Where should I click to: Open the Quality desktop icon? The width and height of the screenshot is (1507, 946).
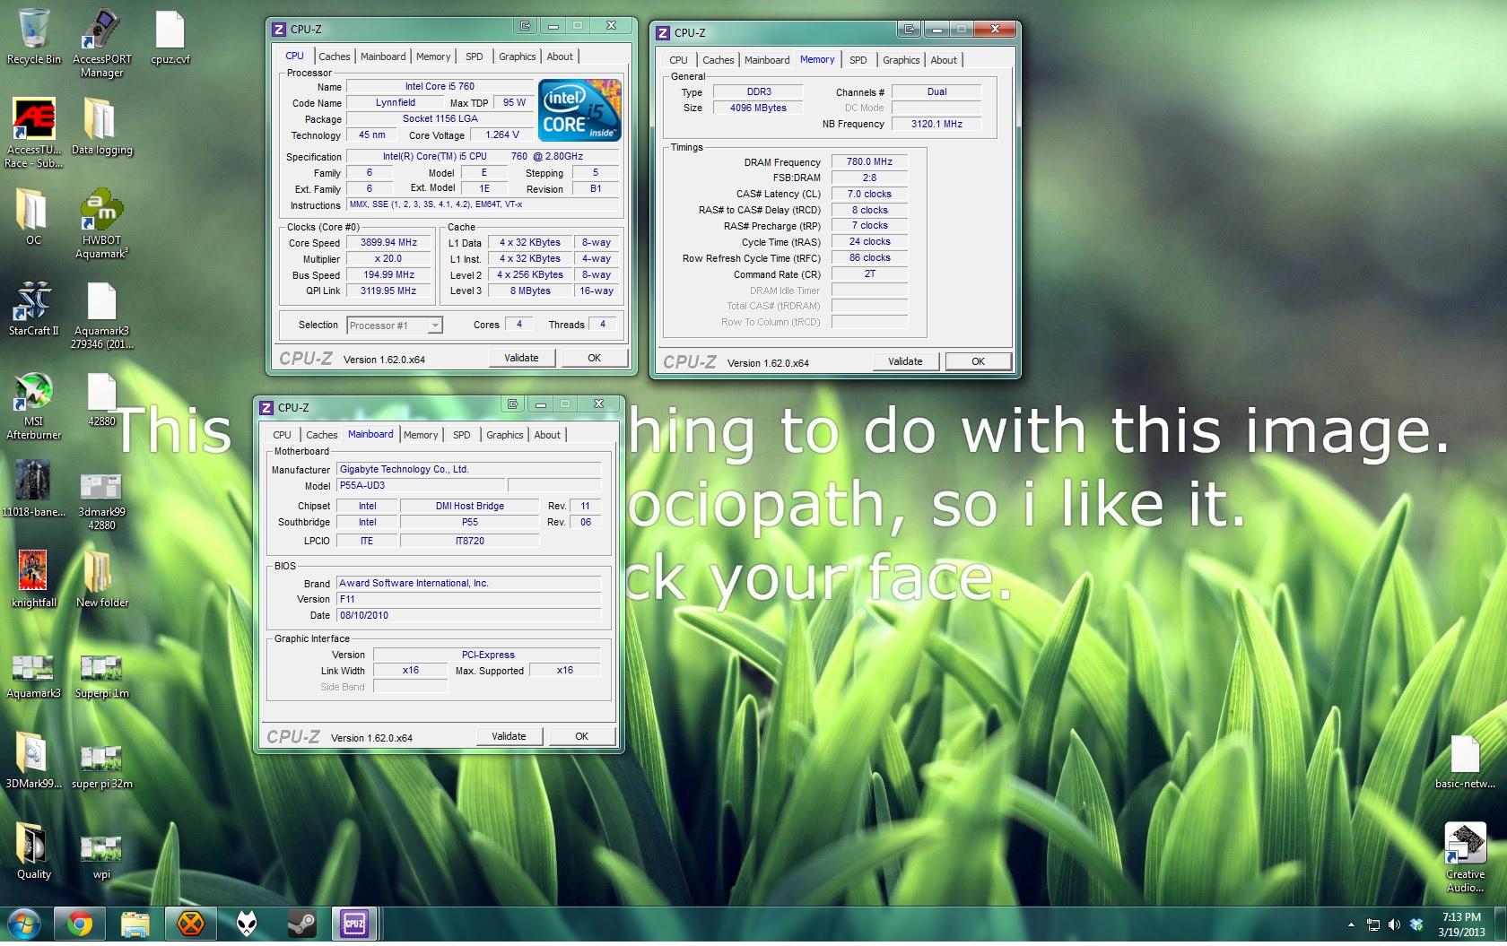pyautogui.click(x=33, y=851)
